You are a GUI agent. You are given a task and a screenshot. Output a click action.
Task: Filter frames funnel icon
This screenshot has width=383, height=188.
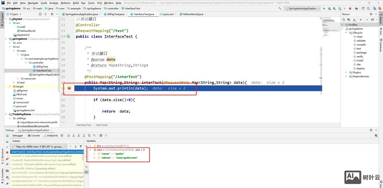[x=80, y=146]
